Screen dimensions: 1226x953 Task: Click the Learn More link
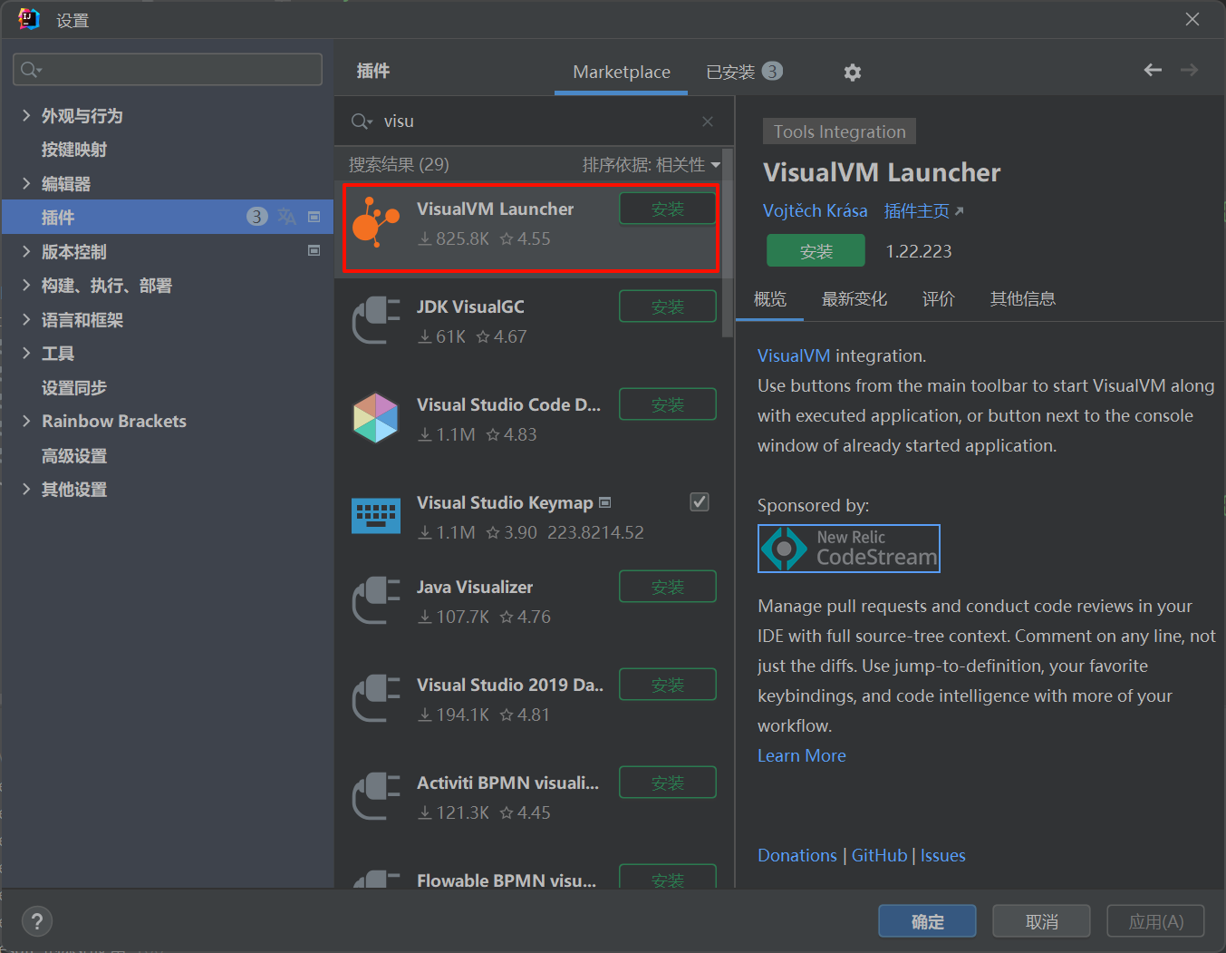point(802,755)
